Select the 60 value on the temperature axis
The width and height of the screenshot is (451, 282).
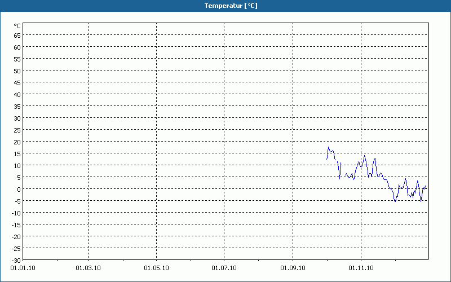pos(17,47)
